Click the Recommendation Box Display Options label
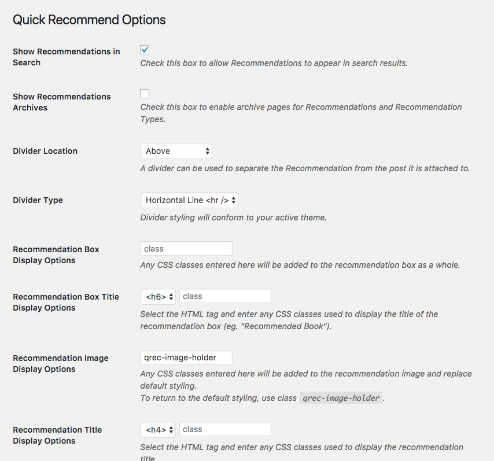 (56, 255)
